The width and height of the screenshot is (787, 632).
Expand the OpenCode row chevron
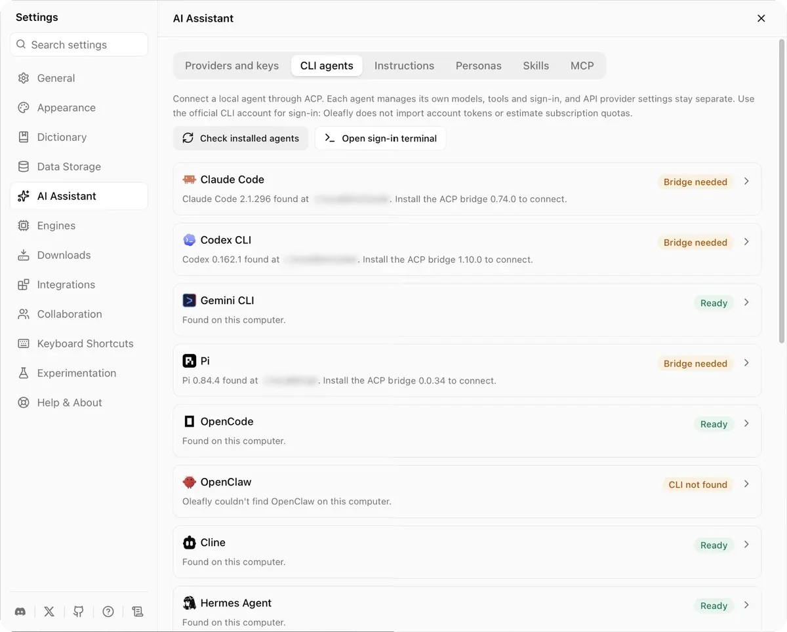pos(746,424)
